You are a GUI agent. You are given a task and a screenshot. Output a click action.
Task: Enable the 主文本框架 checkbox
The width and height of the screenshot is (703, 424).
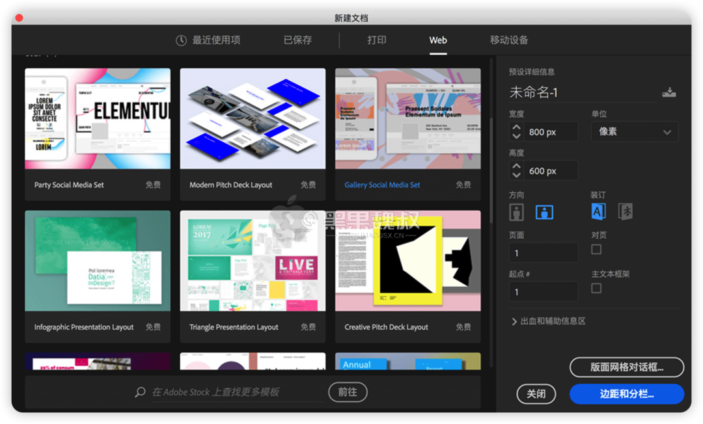pos(596,287)
